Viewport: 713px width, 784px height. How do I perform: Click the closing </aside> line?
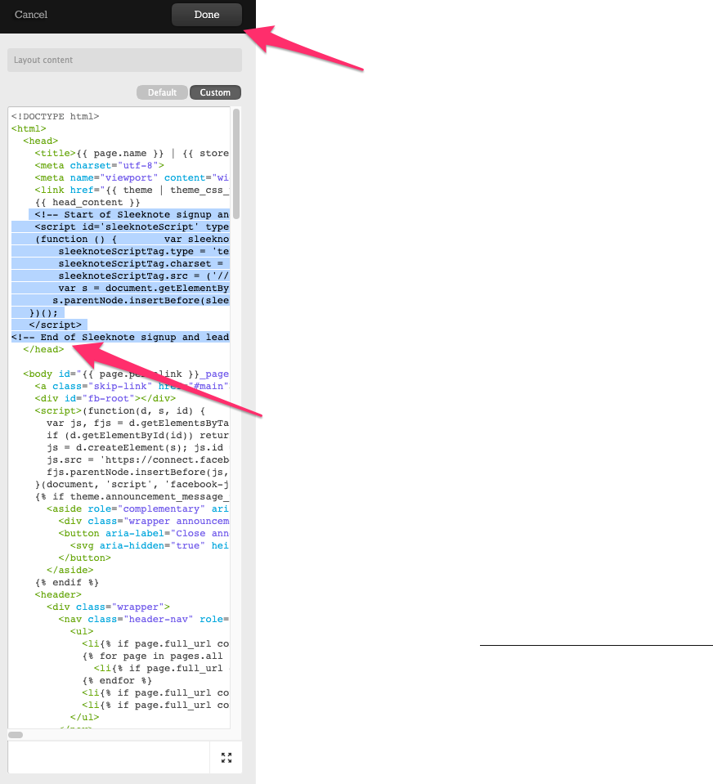coord(70,570)
